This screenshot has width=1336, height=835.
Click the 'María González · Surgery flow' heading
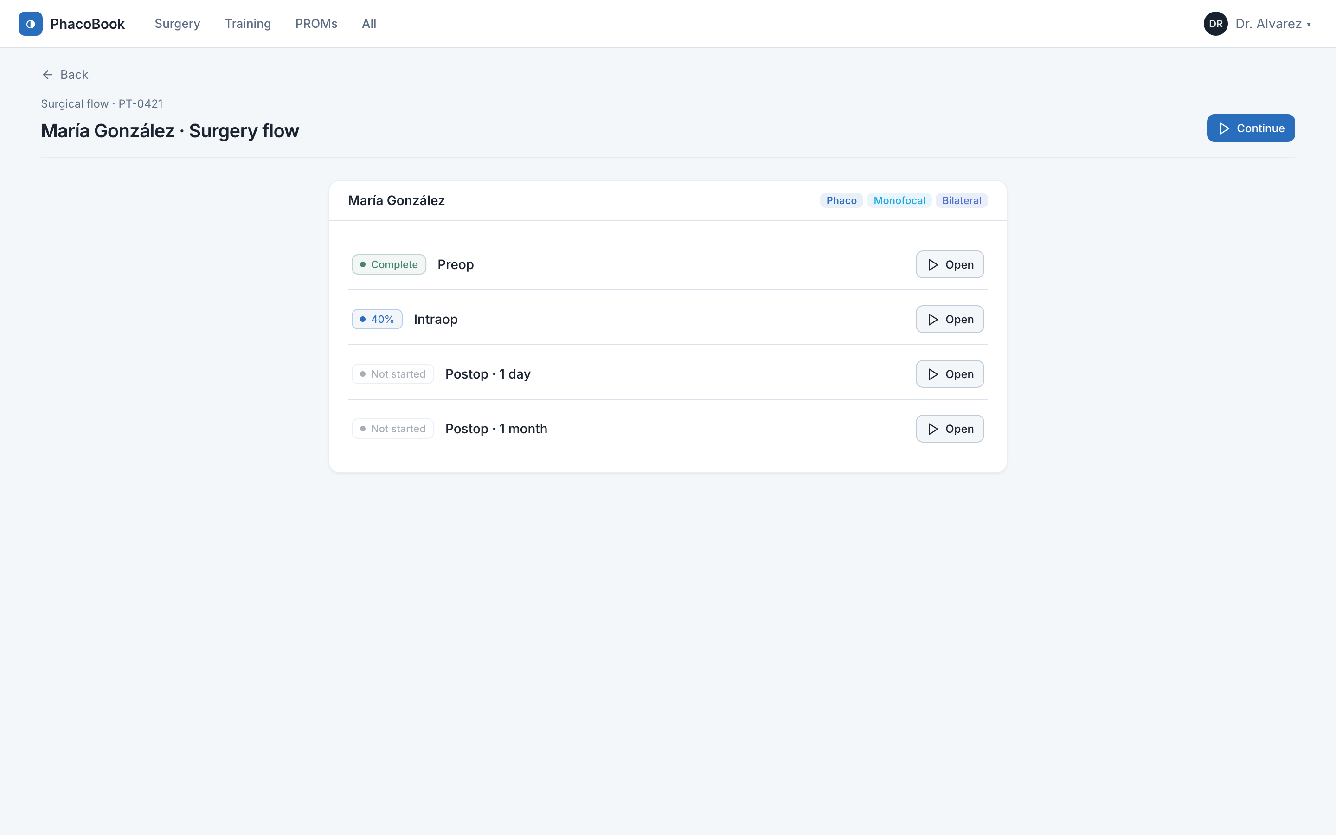[x=170, y=131]
